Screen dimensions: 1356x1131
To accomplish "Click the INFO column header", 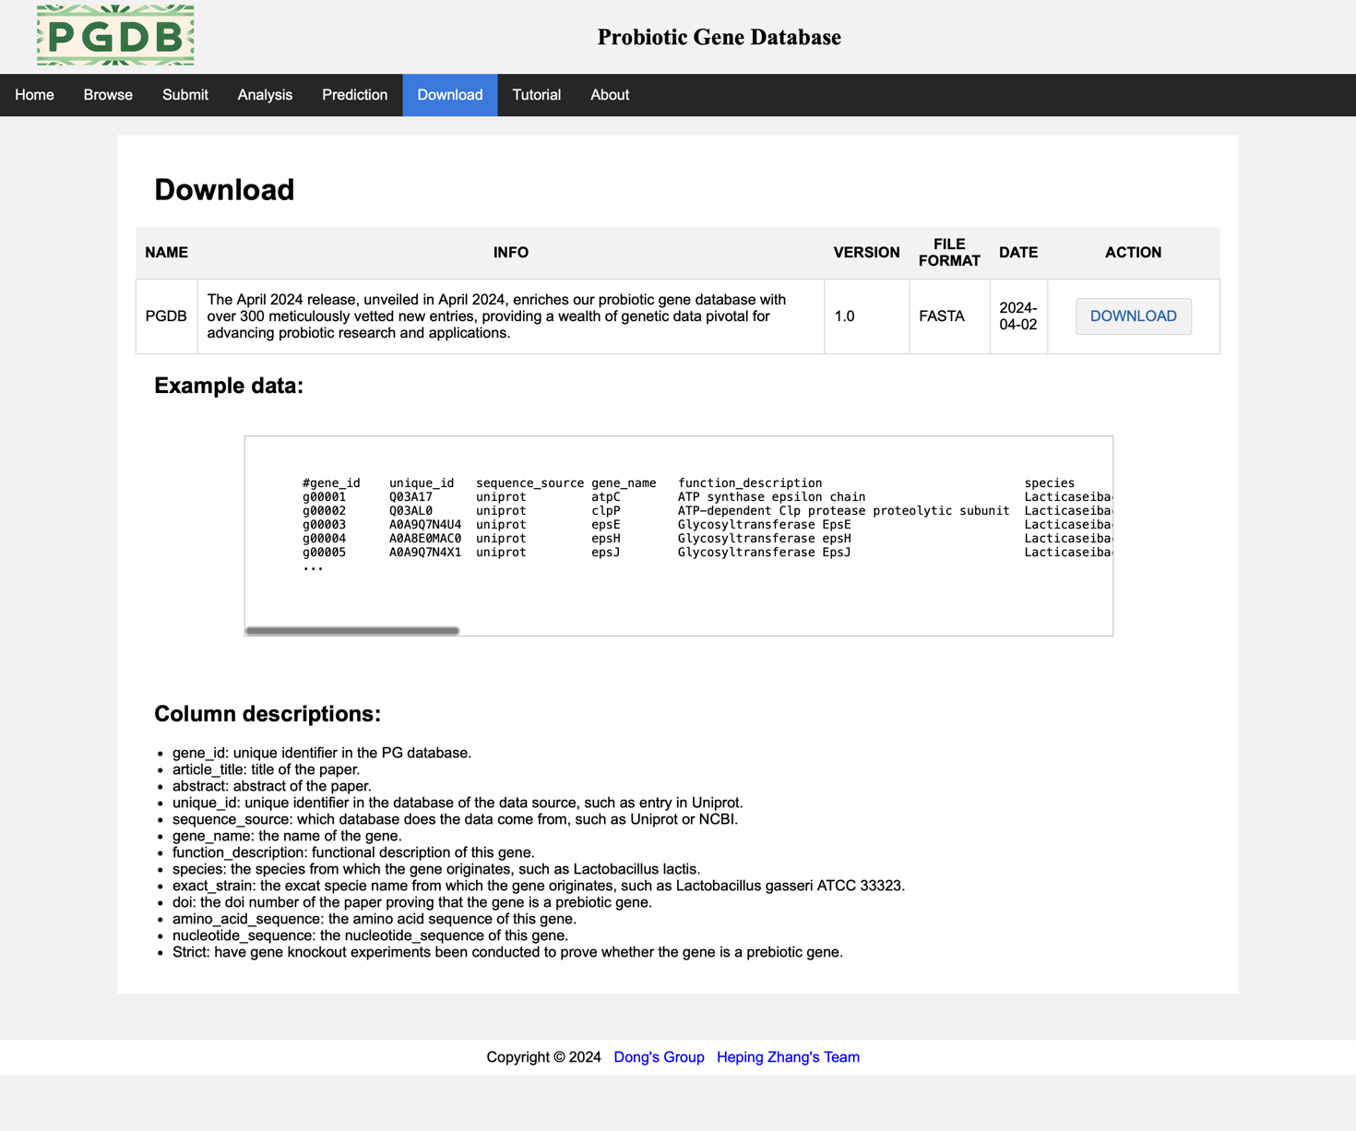I will point(510,253).
